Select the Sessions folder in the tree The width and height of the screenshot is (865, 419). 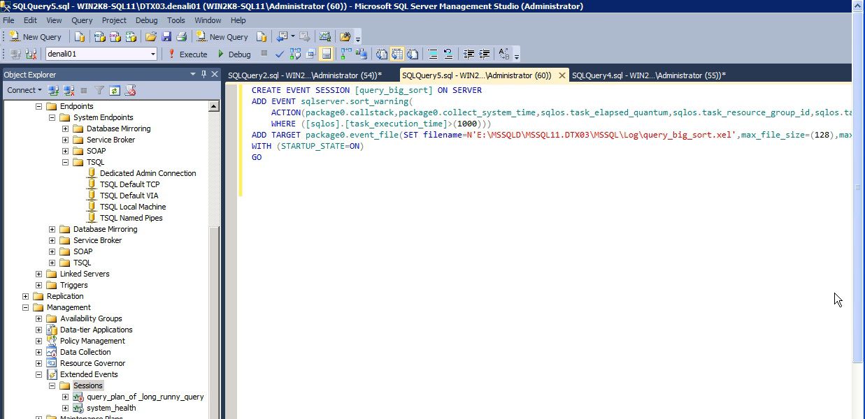[88, 385]
